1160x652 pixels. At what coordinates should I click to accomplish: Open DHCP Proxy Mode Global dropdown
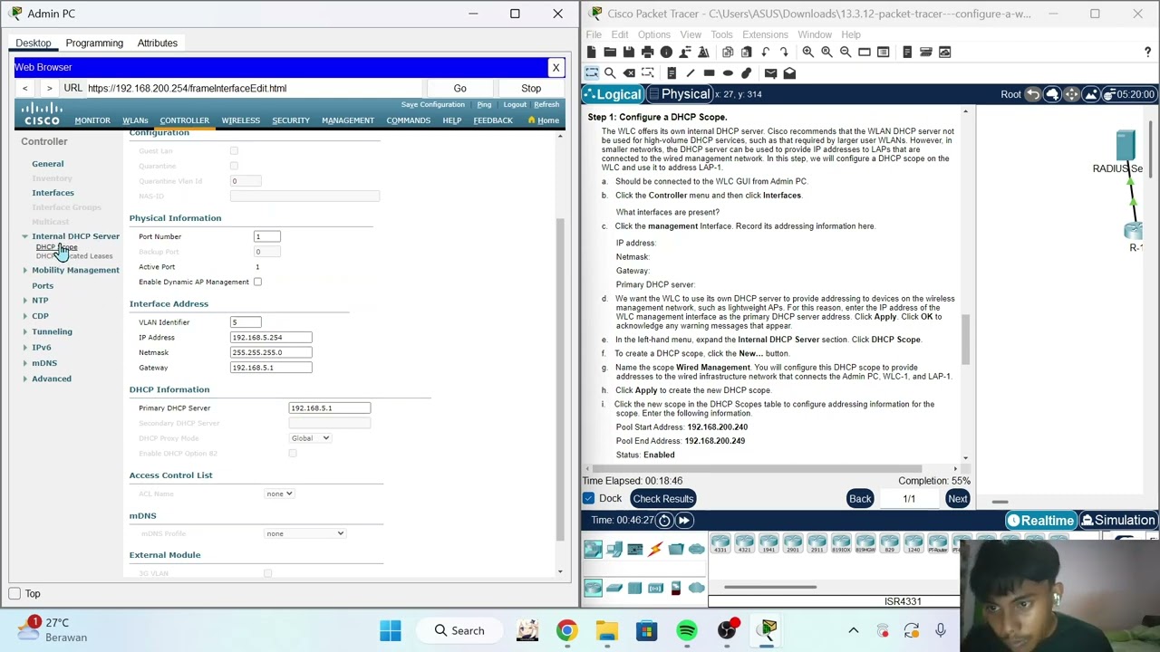pos(311,438)
